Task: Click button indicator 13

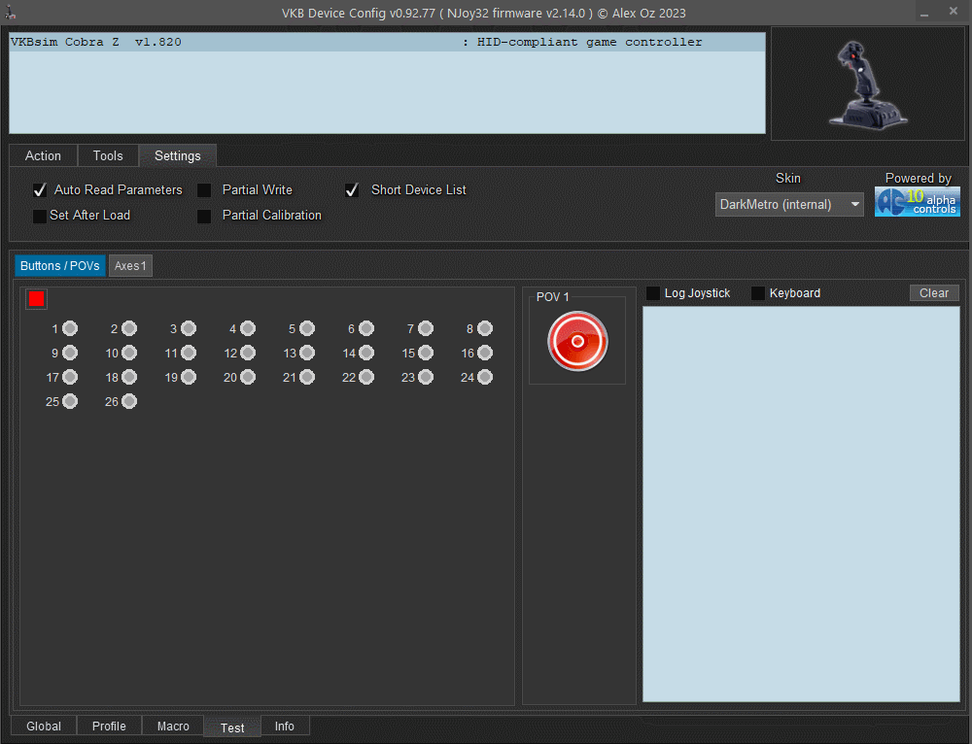Action: [307, 354]
